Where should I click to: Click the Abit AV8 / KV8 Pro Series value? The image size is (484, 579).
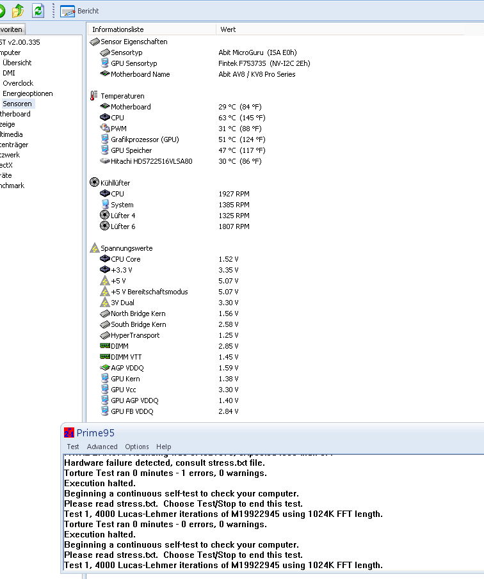[257, 74]
